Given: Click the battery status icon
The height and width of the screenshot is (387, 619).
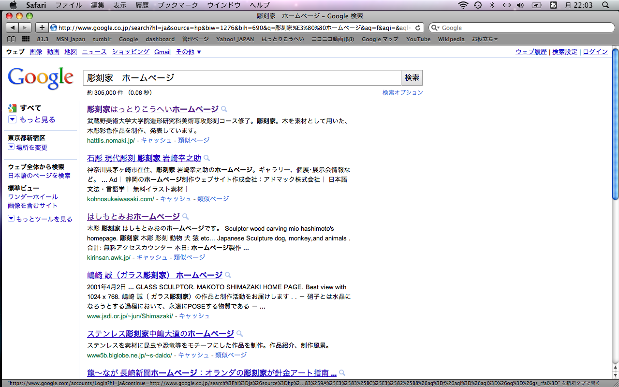Looking at the screenshot, I should 536,5.
